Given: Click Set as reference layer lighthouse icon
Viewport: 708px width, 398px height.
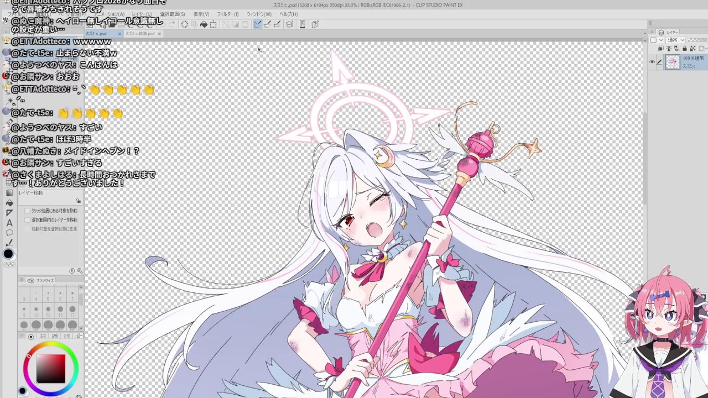Looking at the screenshot, I should 669,49.
